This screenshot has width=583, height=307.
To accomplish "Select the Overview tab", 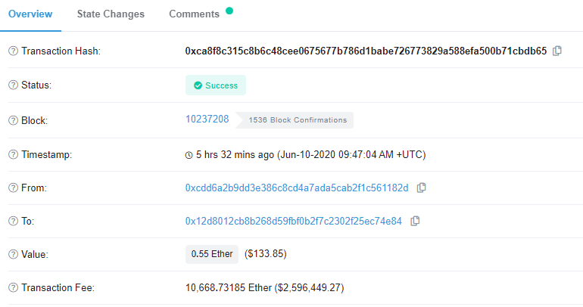I will pos(30,14).
